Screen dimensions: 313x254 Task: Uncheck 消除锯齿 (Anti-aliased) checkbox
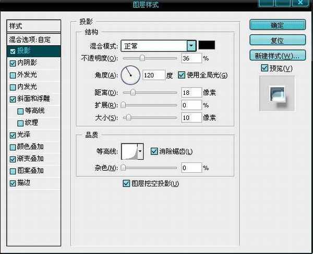[154, 151]
